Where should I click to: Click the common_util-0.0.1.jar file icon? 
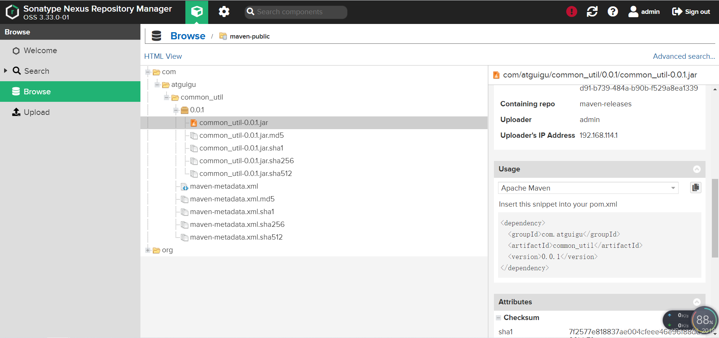pyautogui.click(x=194, y=123)
